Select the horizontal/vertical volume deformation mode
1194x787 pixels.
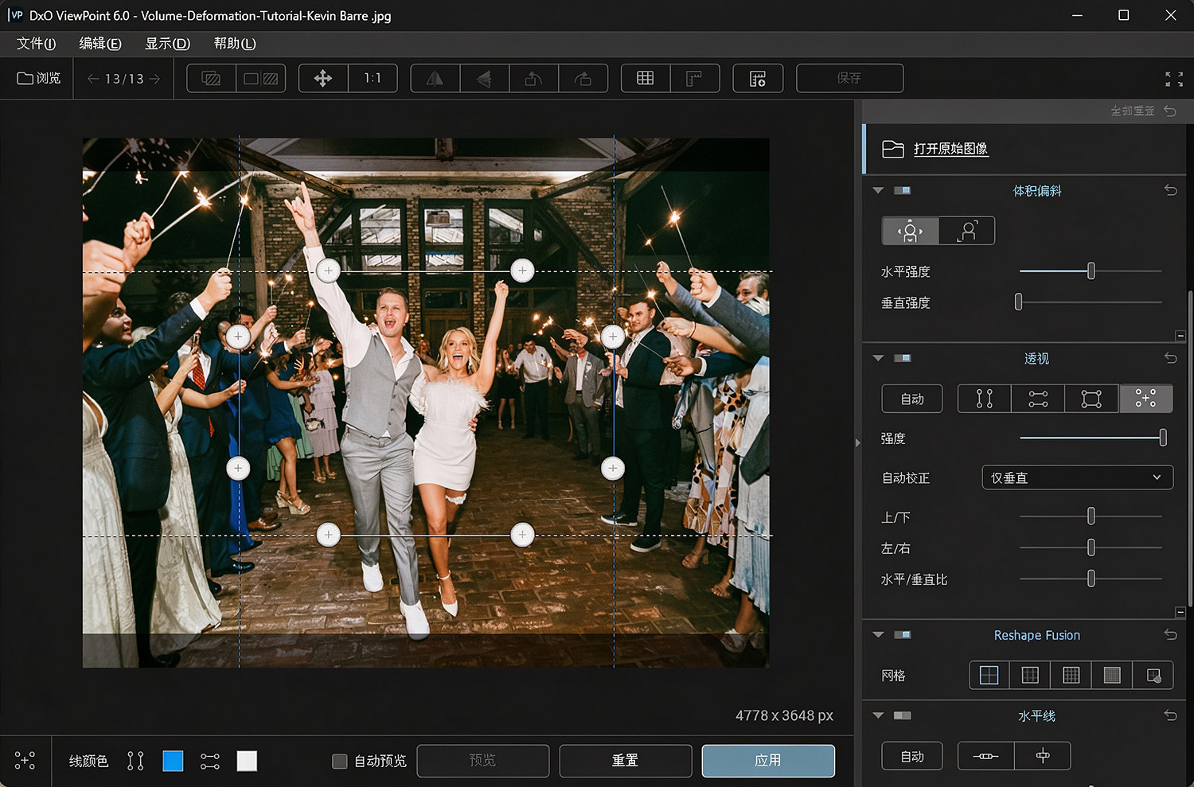click(911, 231)
